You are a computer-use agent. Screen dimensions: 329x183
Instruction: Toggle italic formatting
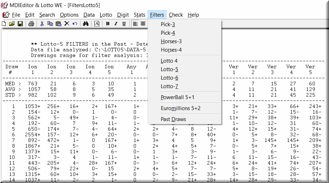point(116,24)
